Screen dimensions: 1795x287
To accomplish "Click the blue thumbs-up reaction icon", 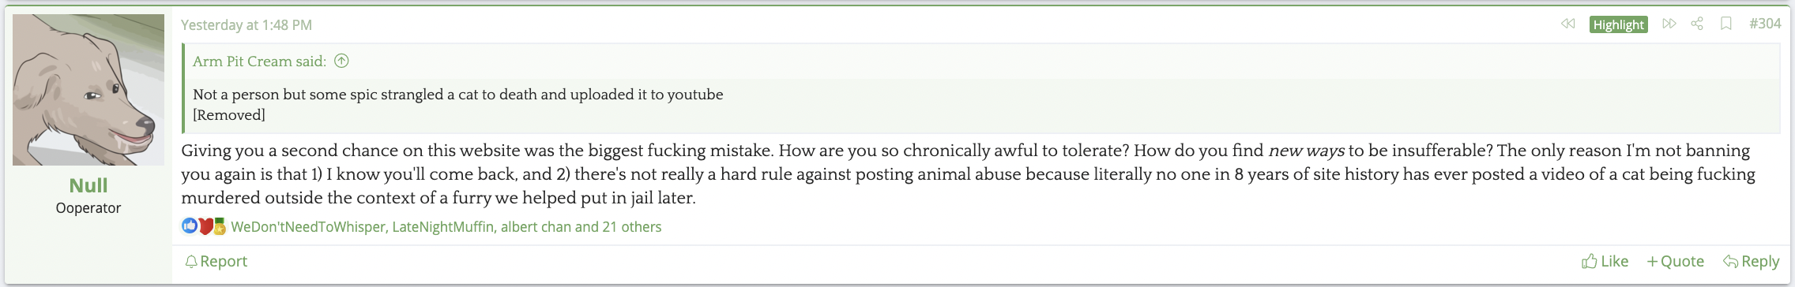I will pyautogui.click(x=190, y=226).
